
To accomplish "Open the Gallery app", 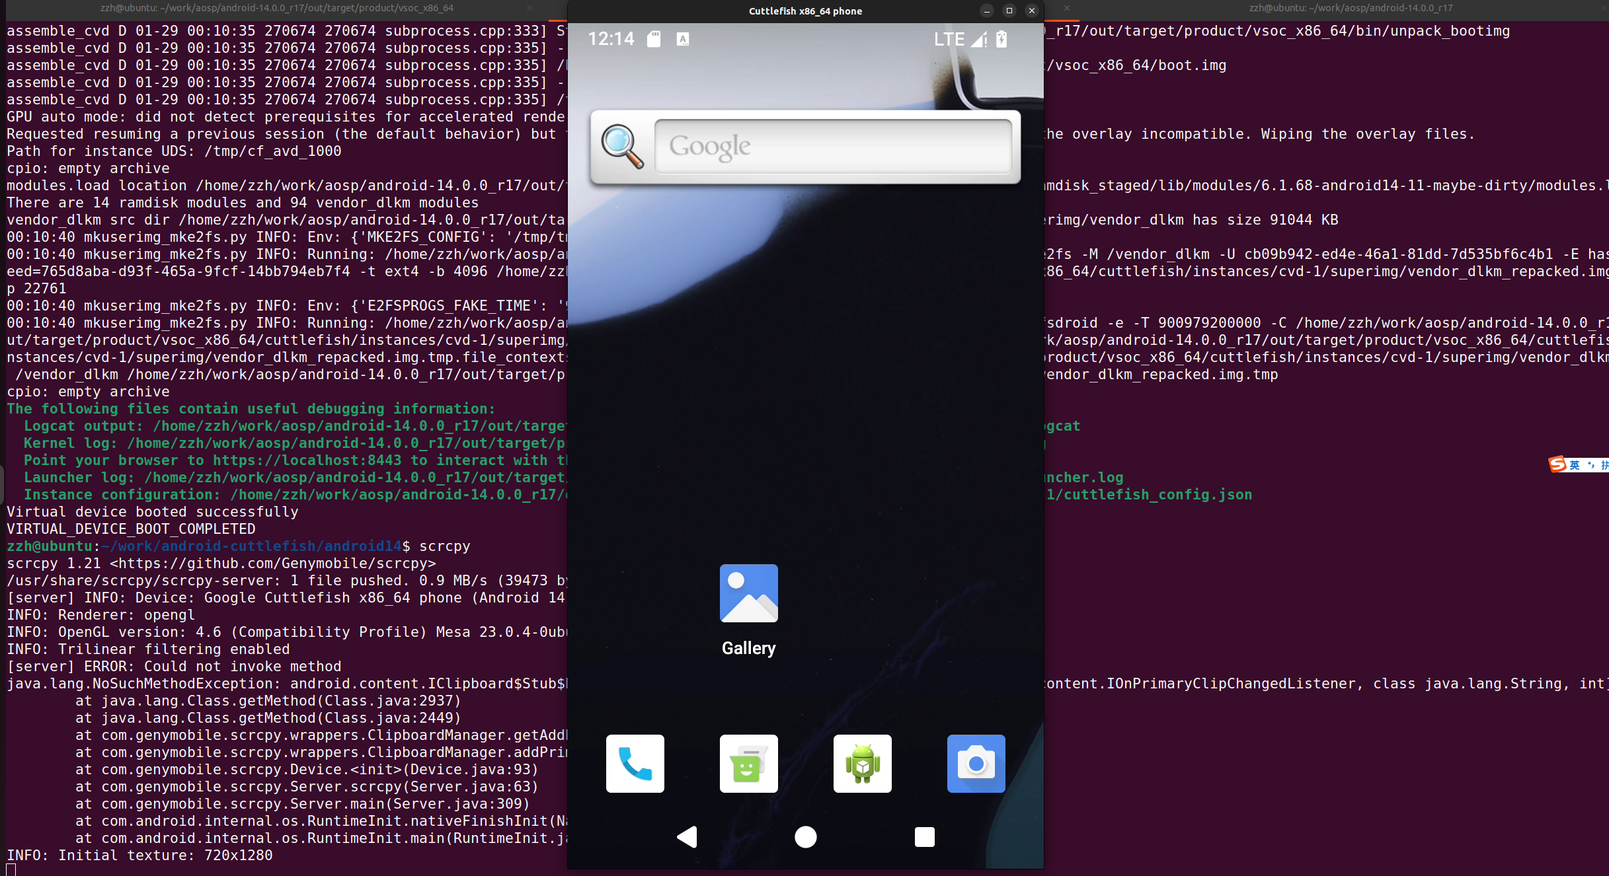I will tap(748, 593).
